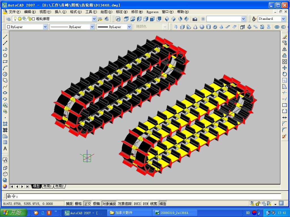
Task: Open the Standard text style dropdown
Action: click(x=283, y=19)
